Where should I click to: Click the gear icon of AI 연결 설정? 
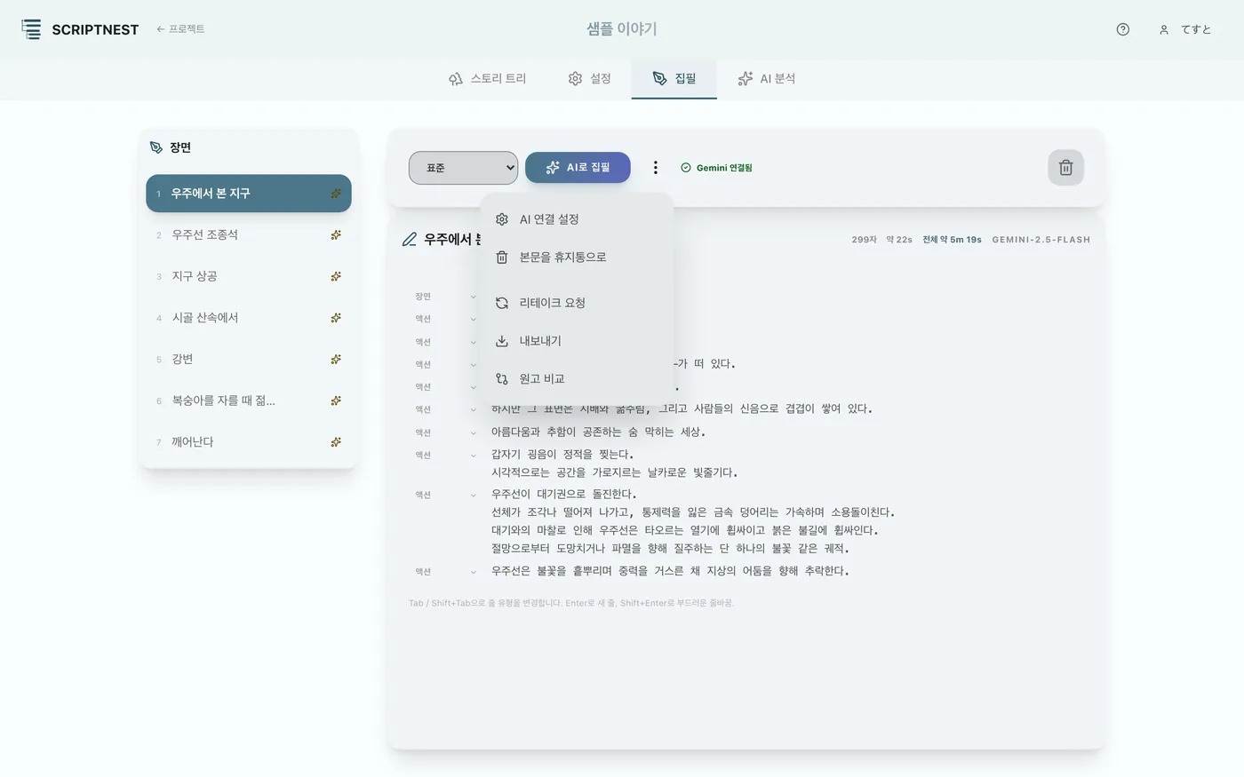[502, 219]
